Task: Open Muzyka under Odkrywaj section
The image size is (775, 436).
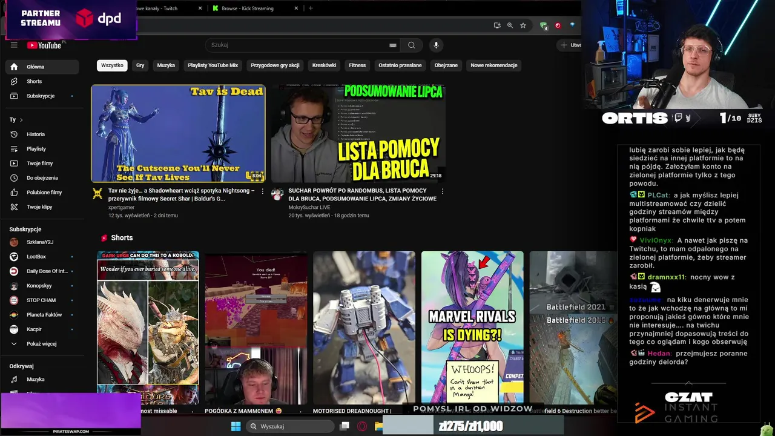Action: tap(42, 379)
